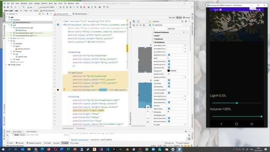This screenshot has width=270, height=152.
Task: Click the Make Project hammer icon
Action: pos(24,7)
